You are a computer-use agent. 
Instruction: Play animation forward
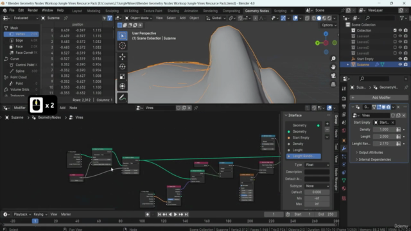tap(175, 214)
